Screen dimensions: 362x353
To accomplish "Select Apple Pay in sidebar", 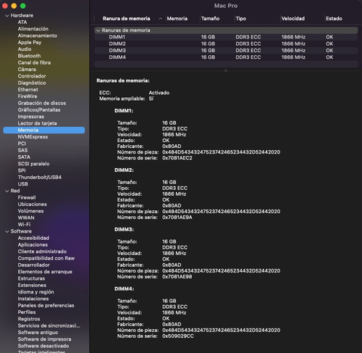I will pos(30,43).
